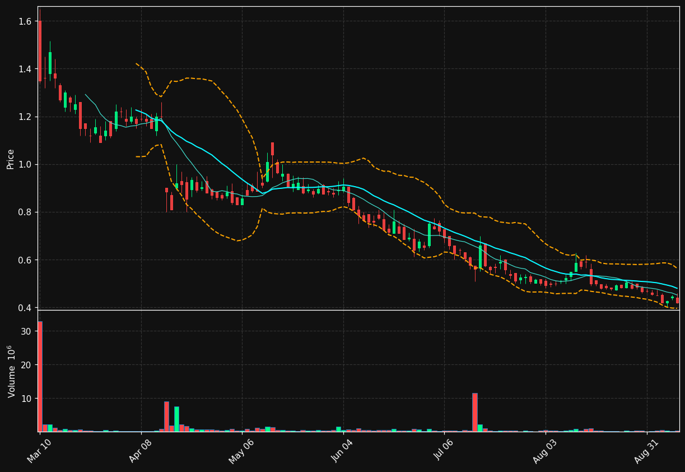This screenshot has width=685, height=472.
Task: Select the 1.0 price tick label
Action: point(25,164)
